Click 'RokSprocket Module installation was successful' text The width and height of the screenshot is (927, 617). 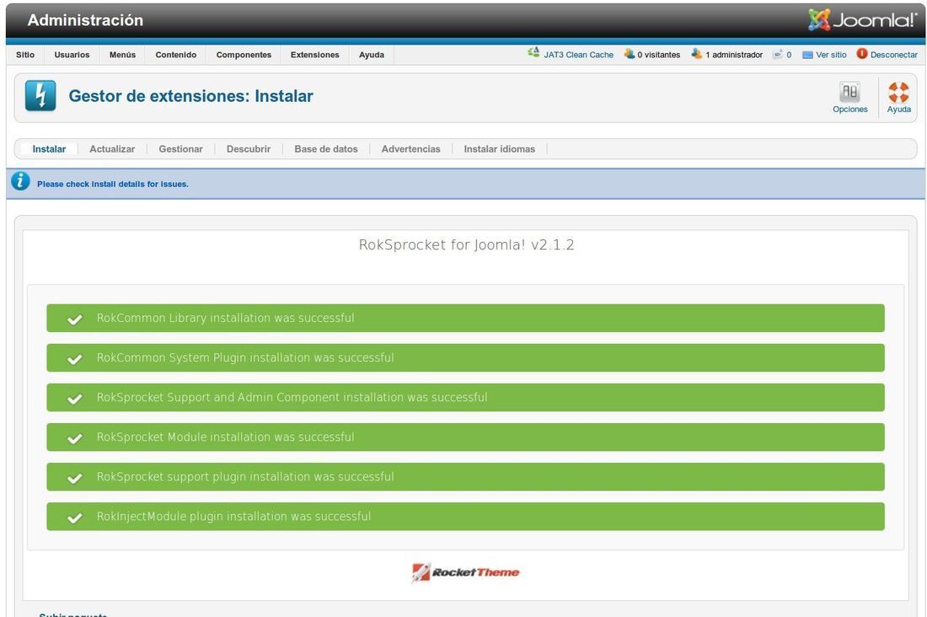[226, 437]
